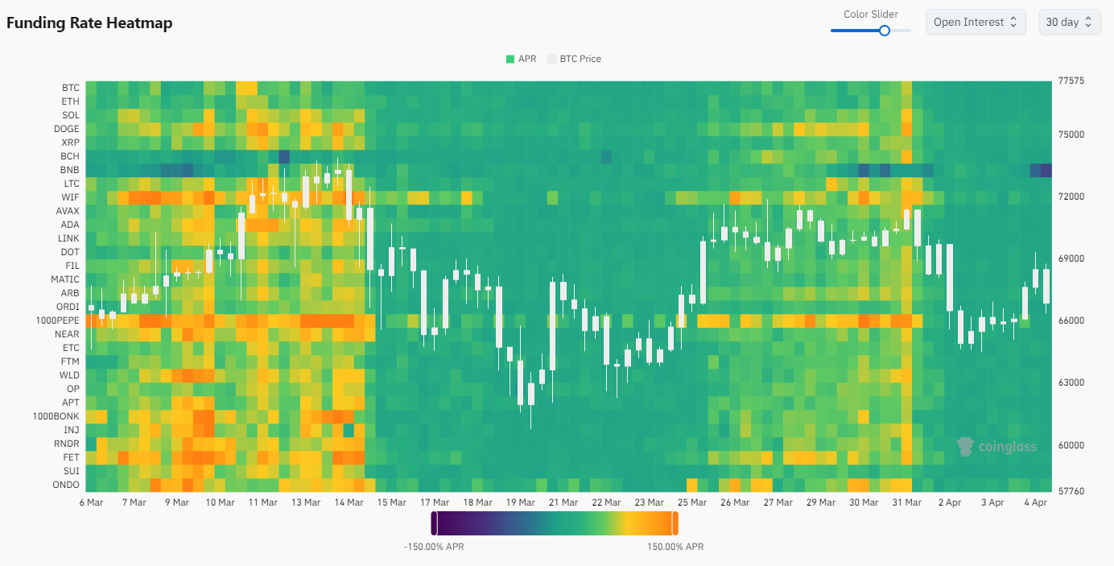Click the 31 Mar date axis label

(x=907, y=502)
